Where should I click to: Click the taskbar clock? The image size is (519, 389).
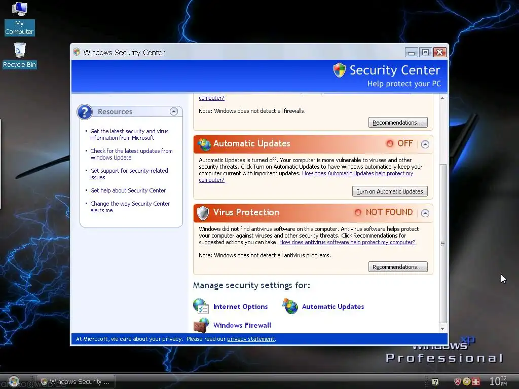[498, 381]
